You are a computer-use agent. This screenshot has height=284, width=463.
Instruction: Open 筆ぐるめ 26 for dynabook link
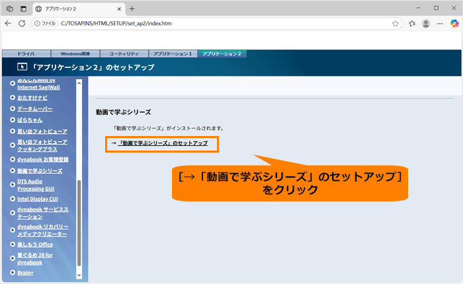coord(35,259)
